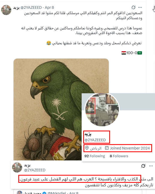This screenshot has width=155, height=194.
Task: Click the verified badge on the quoted tweet
Action: 44,193
